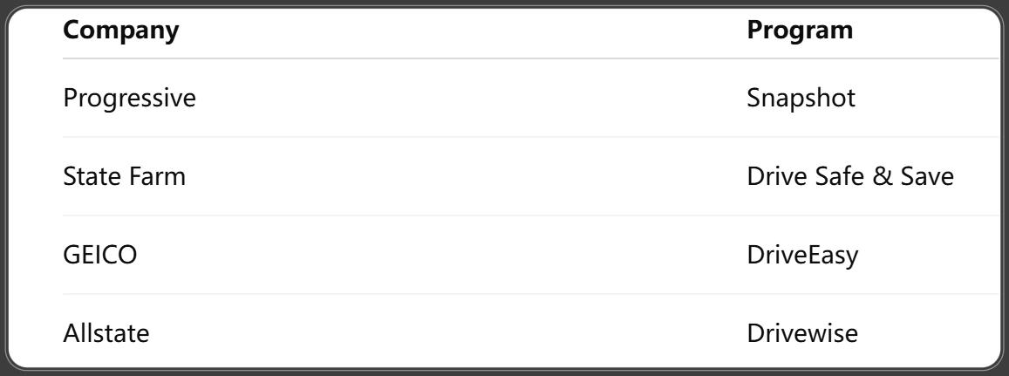Screen dimensions: 1009x376
Task: Click the divider line under the Company header
Action: pos(531,58)
